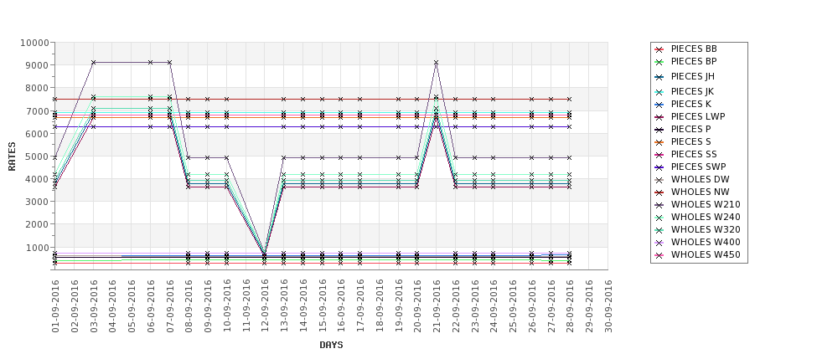
Task: Click the 5000 y-axis label
Action: coord(38,156)
